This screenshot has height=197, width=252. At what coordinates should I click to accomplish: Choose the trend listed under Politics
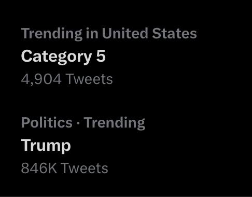[46, 146]
